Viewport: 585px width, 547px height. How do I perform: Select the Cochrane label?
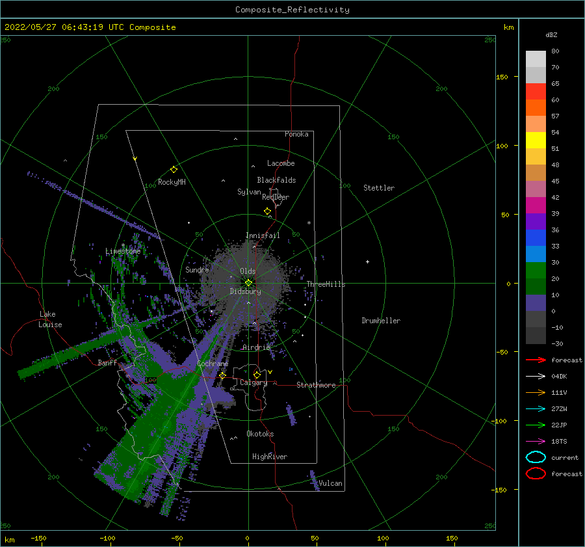(213, 364)
